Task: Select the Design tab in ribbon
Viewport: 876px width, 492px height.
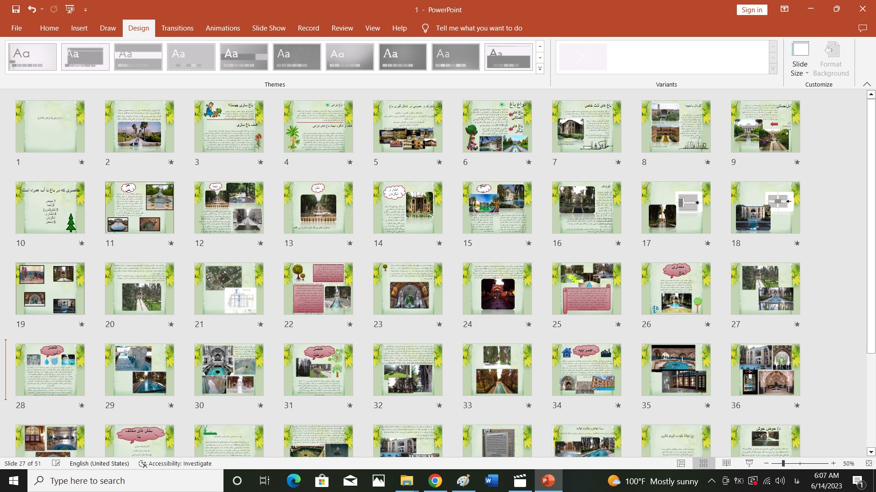Action: point(138,28)
